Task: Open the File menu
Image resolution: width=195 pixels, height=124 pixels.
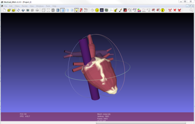Action: [6, 6]
